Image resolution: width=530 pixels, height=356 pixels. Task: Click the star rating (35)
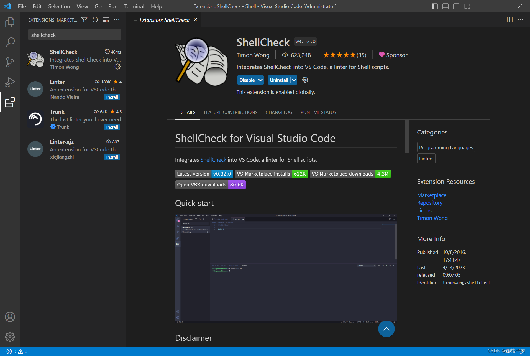click(345, 55)
